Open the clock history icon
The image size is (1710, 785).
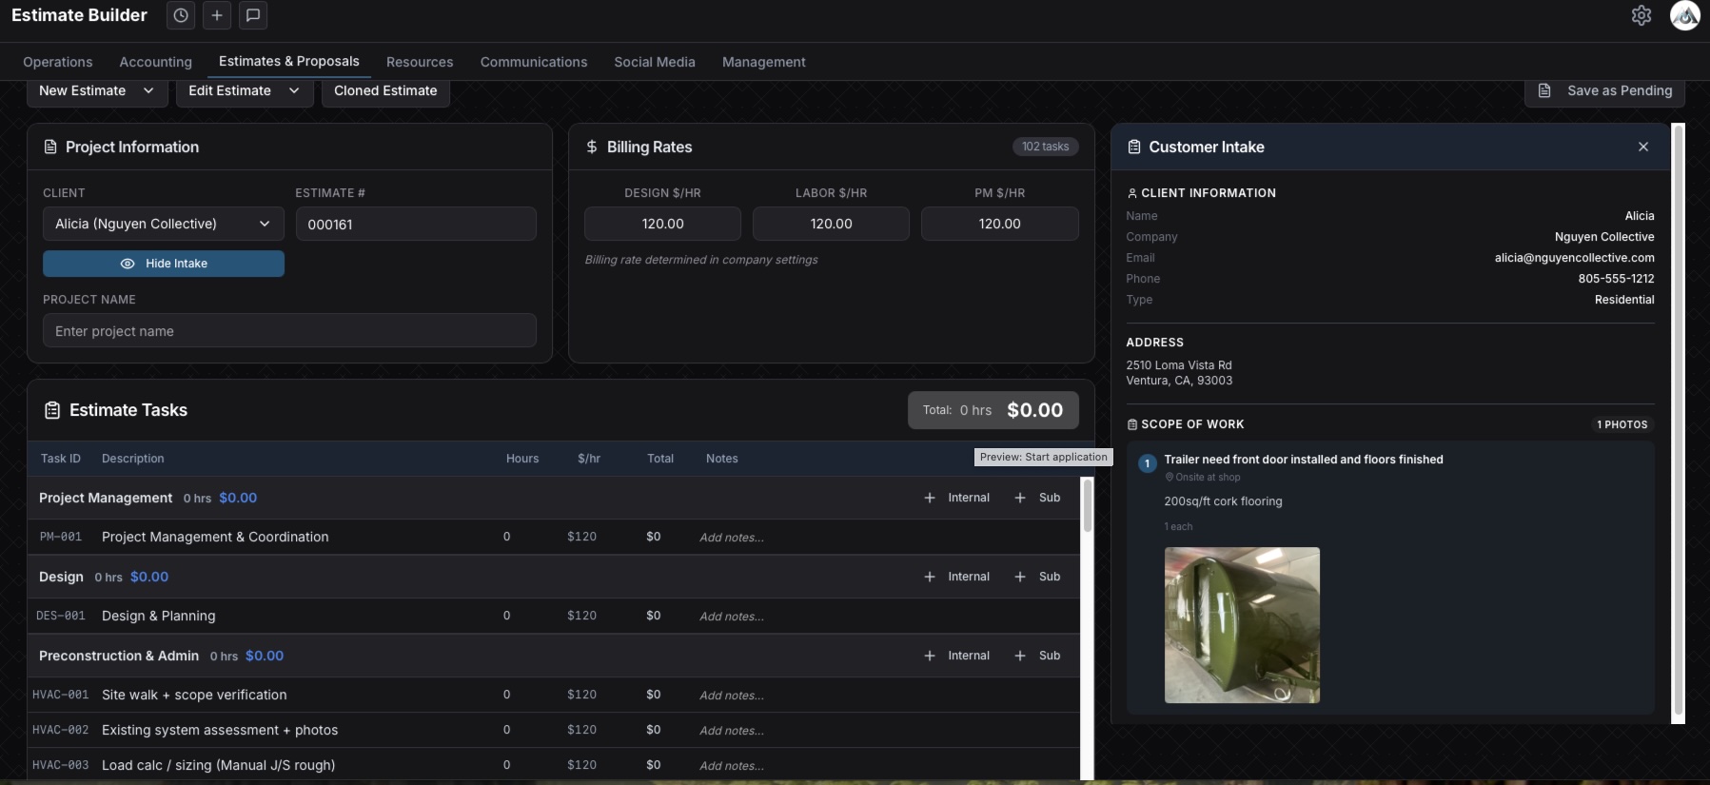click(181, 15)
